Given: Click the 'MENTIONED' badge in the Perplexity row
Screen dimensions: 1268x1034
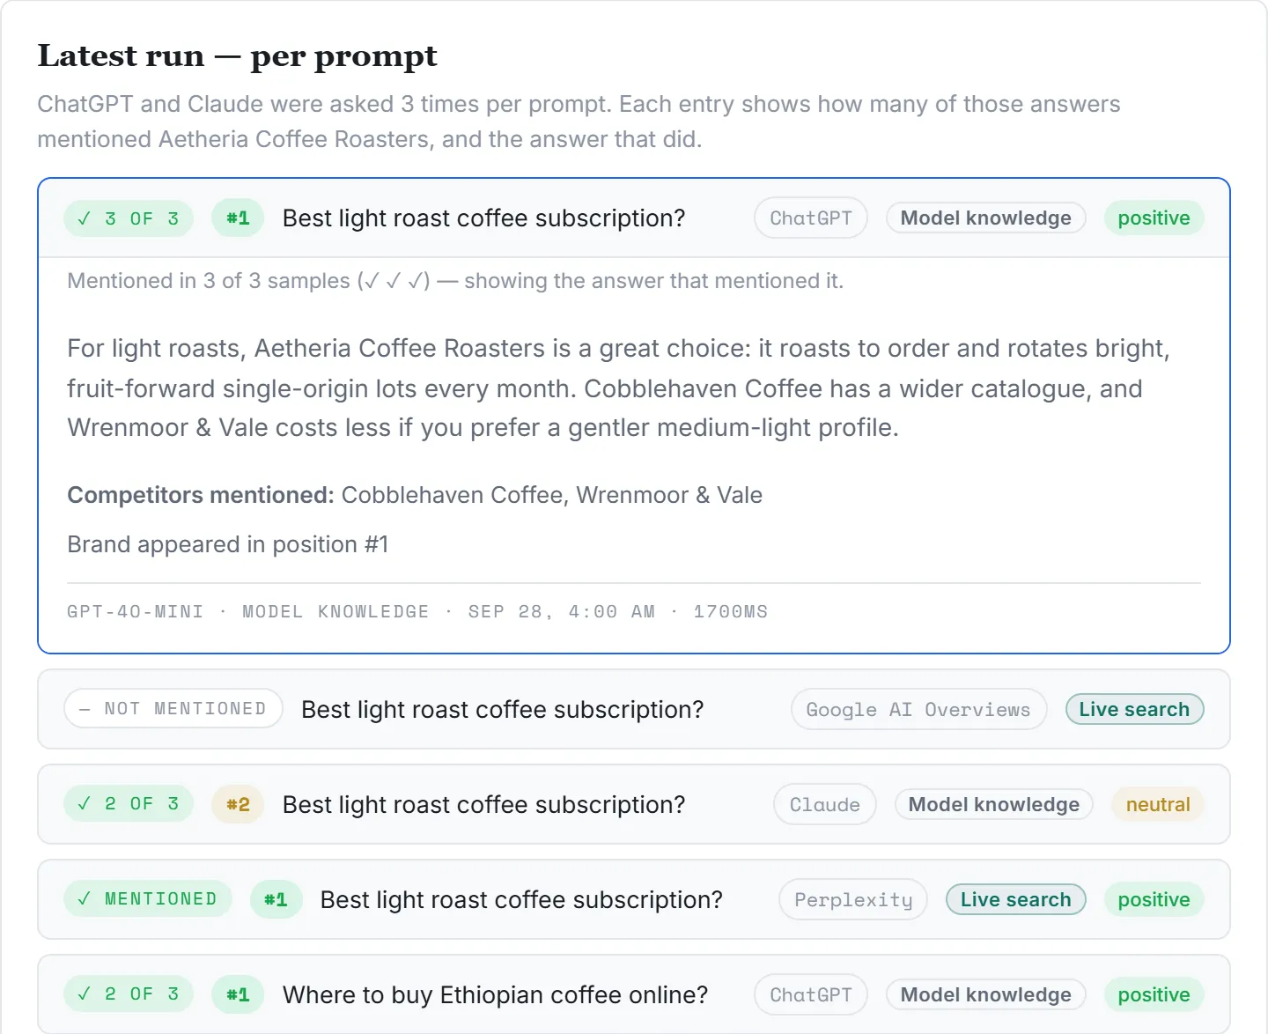Looking at the screenshot, I should tap(148, 899).
